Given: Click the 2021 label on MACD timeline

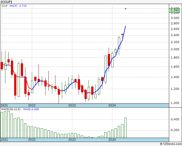Looking at the screenshot, I should point(4,140).
